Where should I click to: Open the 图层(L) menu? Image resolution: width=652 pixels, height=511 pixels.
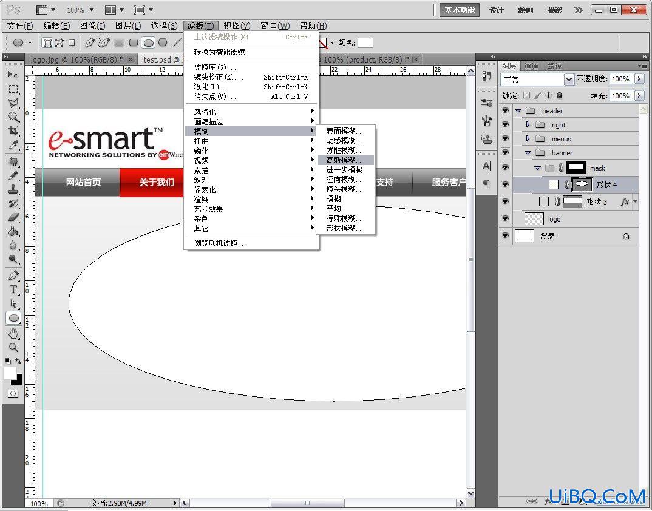click(128, 25)
